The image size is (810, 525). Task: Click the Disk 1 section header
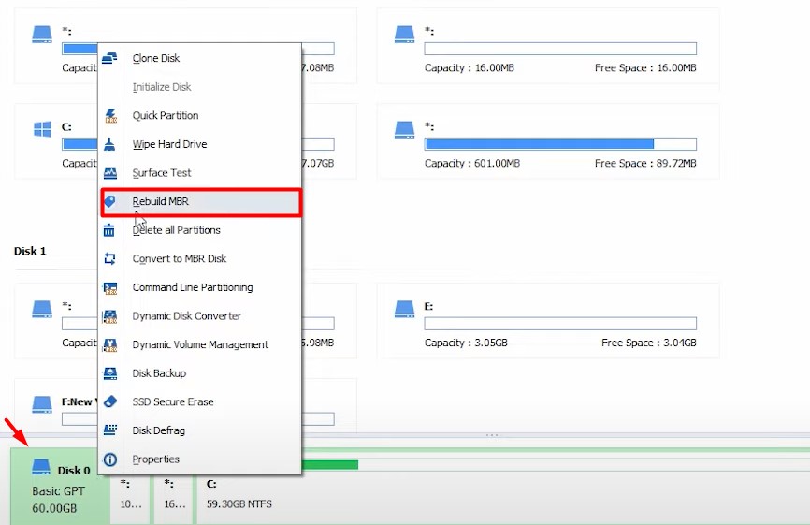(30, 251)
